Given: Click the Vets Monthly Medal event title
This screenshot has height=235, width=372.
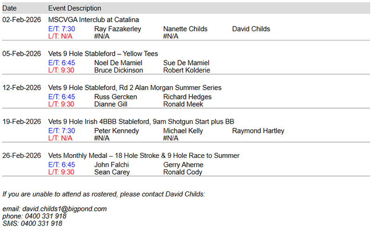Looking at the screenshot, I should click(144, 156).
